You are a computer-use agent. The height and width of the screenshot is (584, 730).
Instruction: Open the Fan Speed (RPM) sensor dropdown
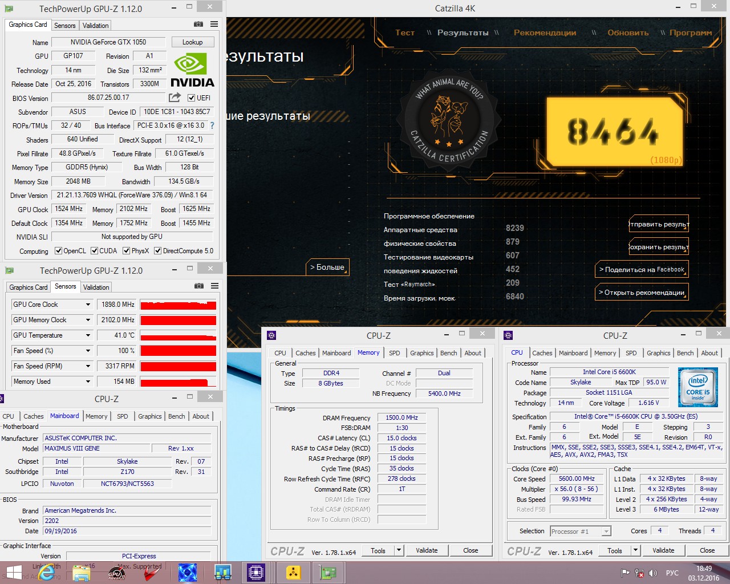pos(88,366)
